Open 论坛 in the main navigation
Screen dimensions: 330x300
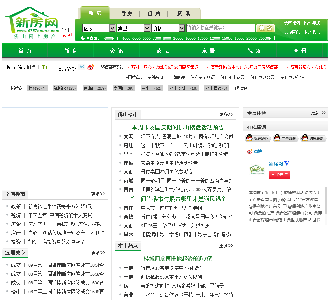(x=162, y=51)
